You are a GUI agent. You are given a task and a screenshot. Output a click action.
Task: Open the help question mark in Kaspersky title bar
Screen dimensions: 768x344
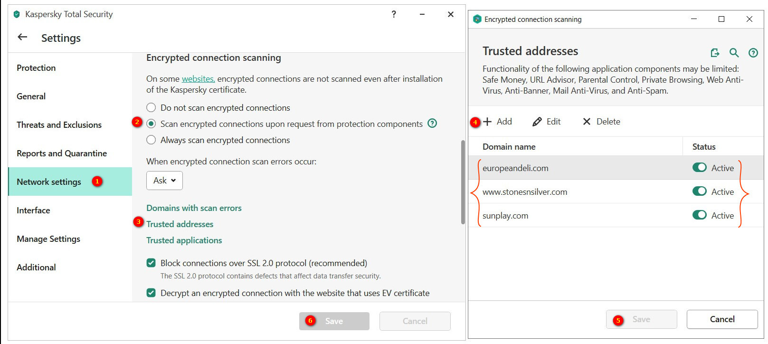[x=394, y=14]
